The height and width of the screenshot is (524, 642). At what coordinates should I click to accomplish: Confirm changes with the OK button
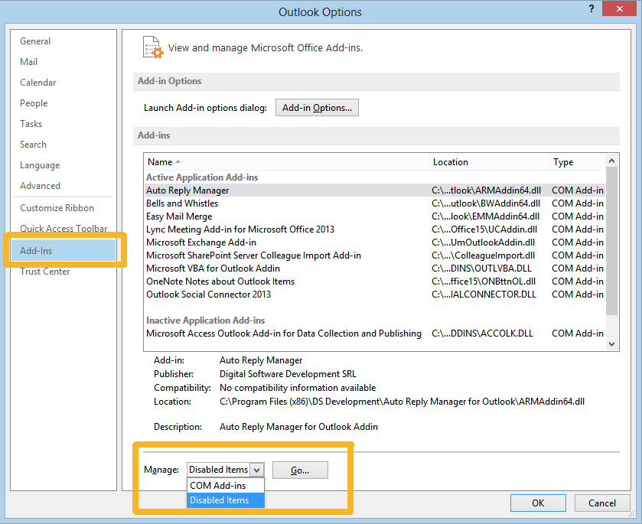(x=538, y=503)
